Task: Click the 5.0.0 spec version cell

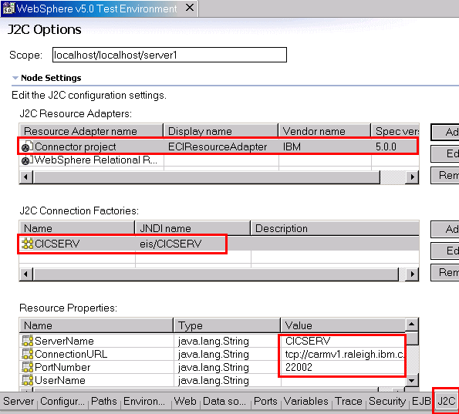Action: (386, 146)
